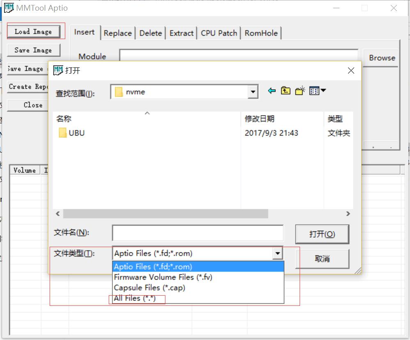
Task: Click the Load Image button
Action: [x=33, y=32]
